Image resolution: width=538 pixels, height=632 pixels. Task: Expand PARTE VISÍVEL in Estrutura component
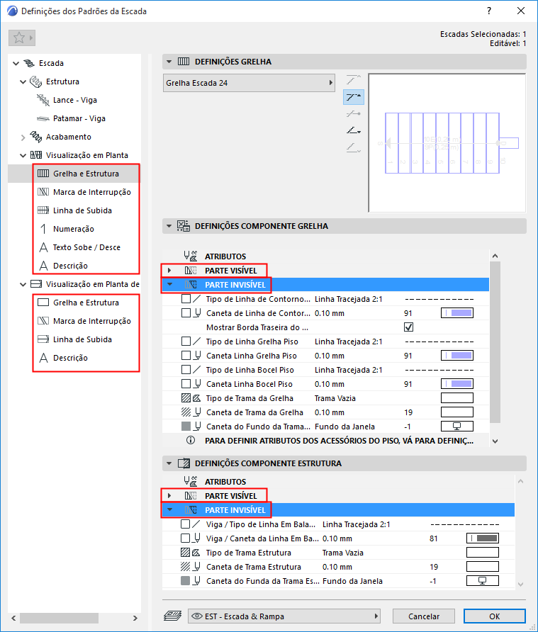(x=169, y=496)
